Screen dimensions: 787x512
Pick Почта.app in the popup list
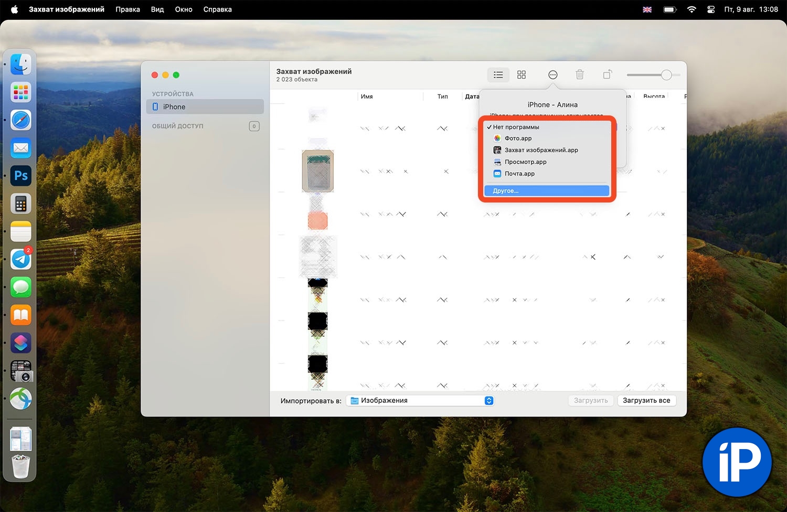coord(519,174)
